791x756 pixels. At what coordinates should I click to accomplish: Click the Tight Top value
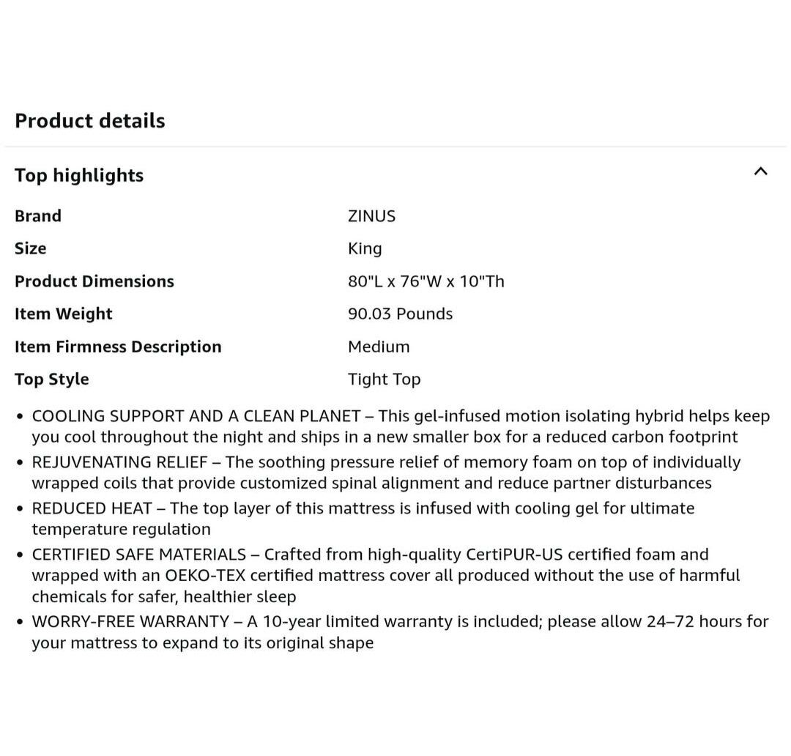pos(384,379)
